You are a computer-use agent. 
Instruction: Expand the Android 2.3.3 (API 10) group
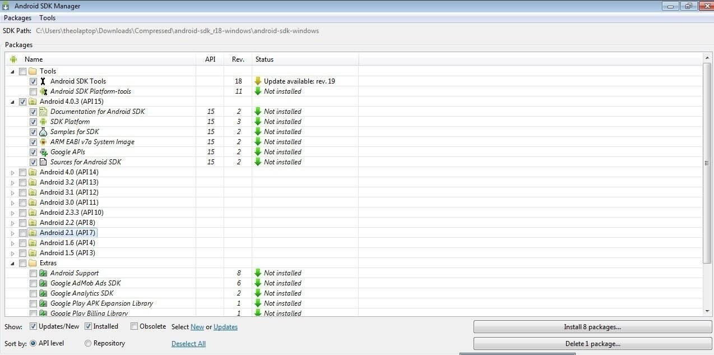point(12,213)
